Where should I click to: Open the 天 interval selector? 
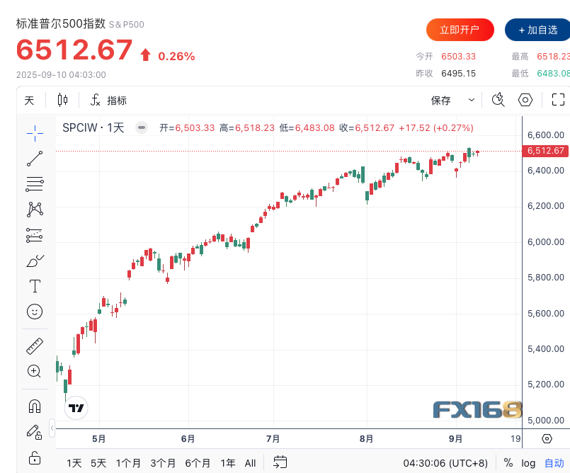29,101
